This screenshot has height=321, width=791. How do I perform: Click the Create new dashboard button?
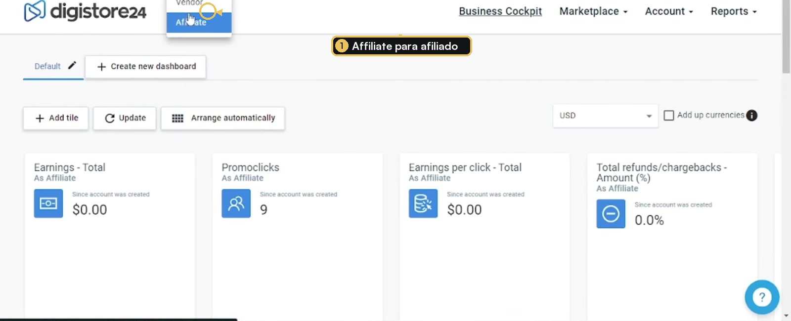pos(145,67)
